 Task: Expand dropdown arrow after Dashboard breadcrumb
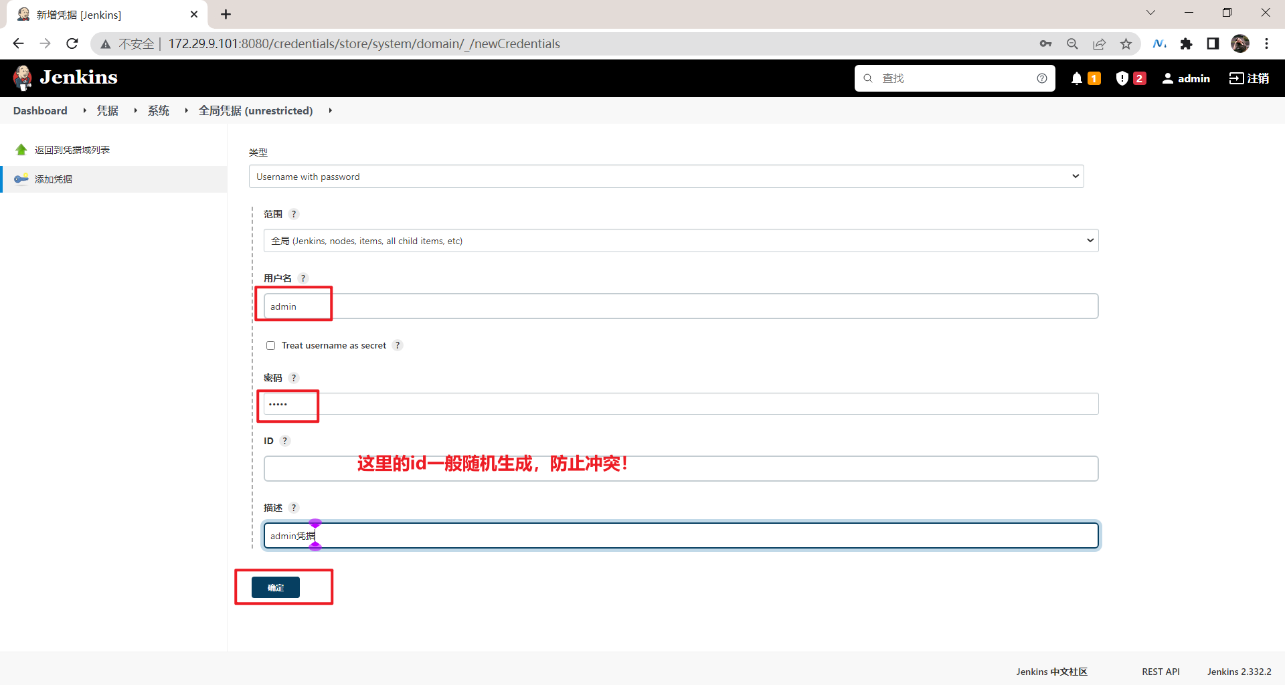[84, 110]
